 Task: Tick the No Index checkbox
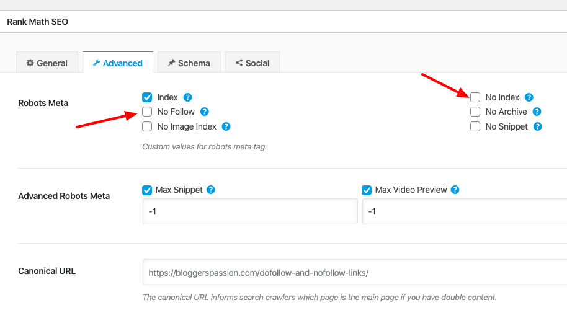coord(475,97)
